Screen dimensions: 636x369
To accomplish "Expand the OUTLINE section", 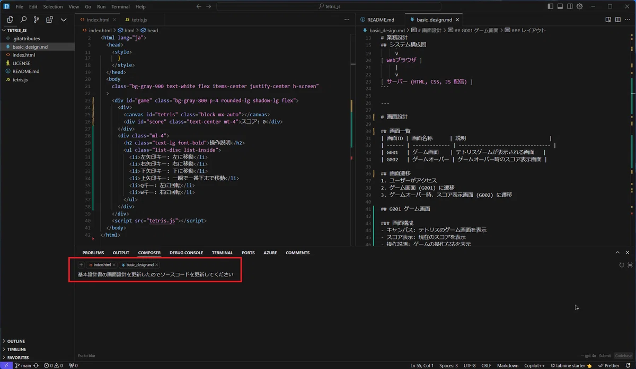I will coord(37,341).
